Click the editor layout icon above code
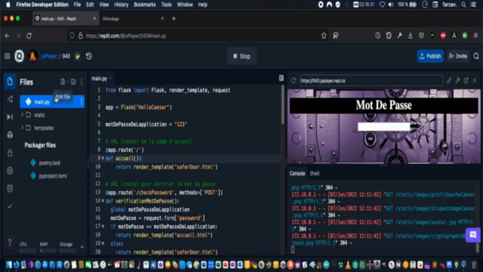Screen dimensions: 483x272 point(281,78)
